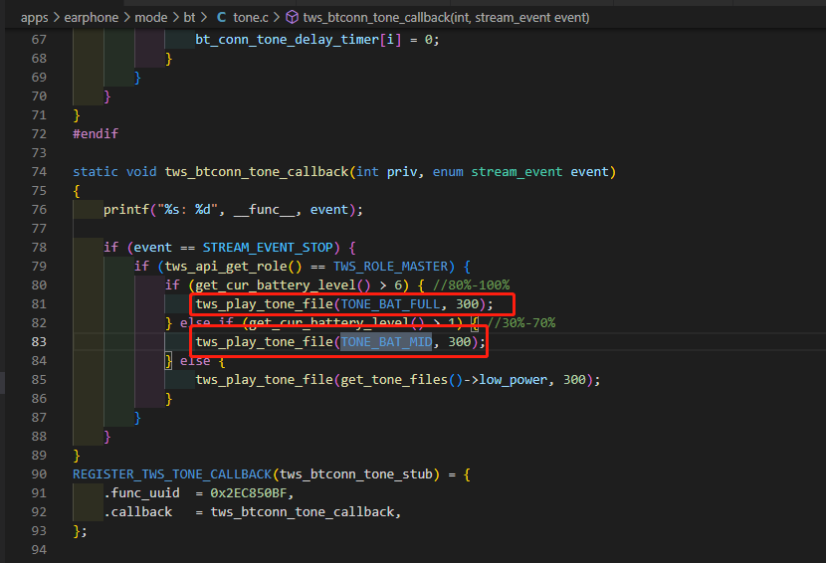Click 'TWS_ROLE_MASTER' constant
Screen dimensions: 826x563
(390, 267)
